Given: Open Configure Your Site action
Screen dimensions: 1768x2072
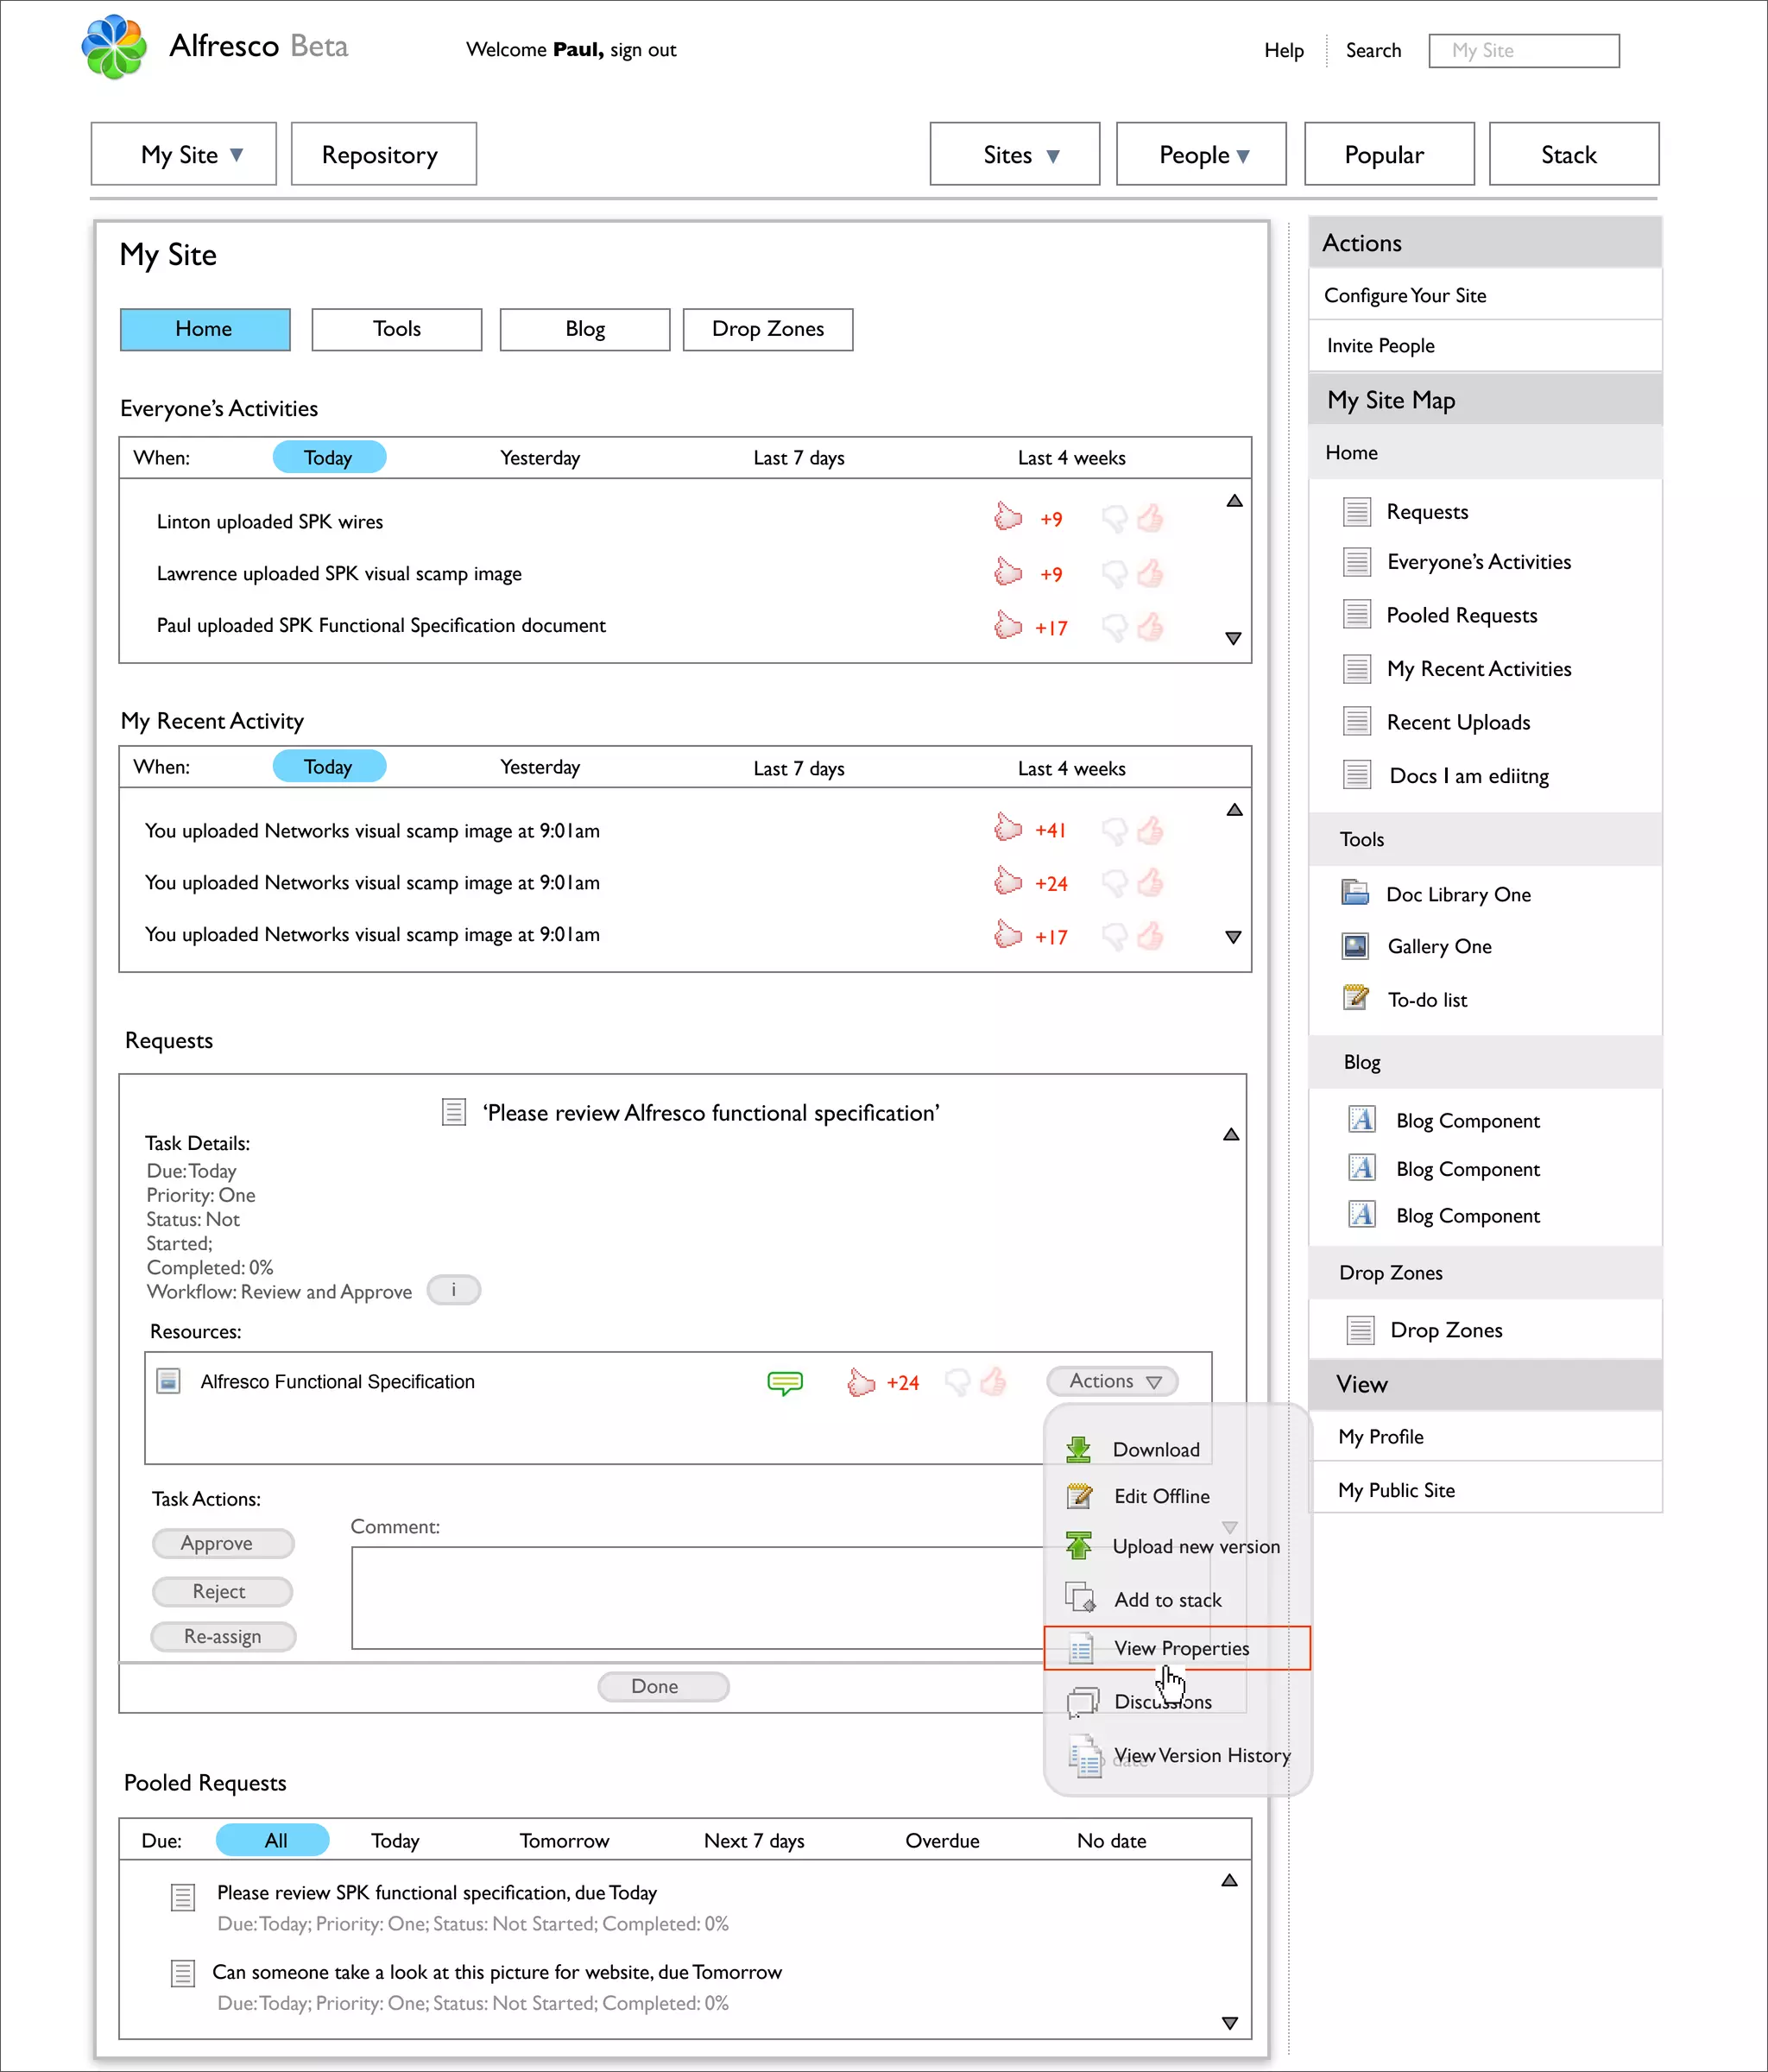Looking at the screenshot, I should point(1485,295).
